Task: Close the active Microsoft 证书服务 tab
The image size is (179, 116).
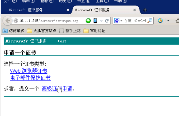Action: (135, 10)
